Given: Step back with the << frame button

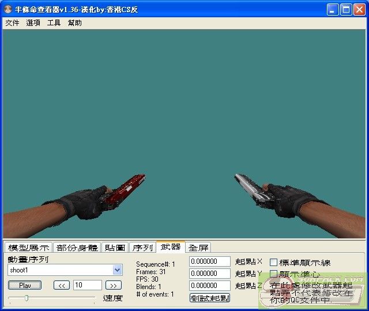Looking at the screenshot, I should tap(62, 286).
